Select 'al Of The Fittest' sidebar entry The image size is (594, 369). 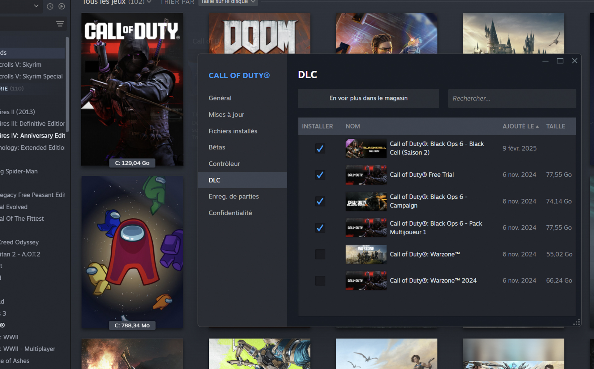coord(32,218)
